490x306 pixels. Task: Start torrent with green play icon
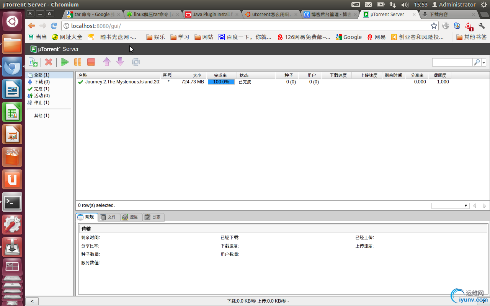pyautogui.click(x=65, y=62)
